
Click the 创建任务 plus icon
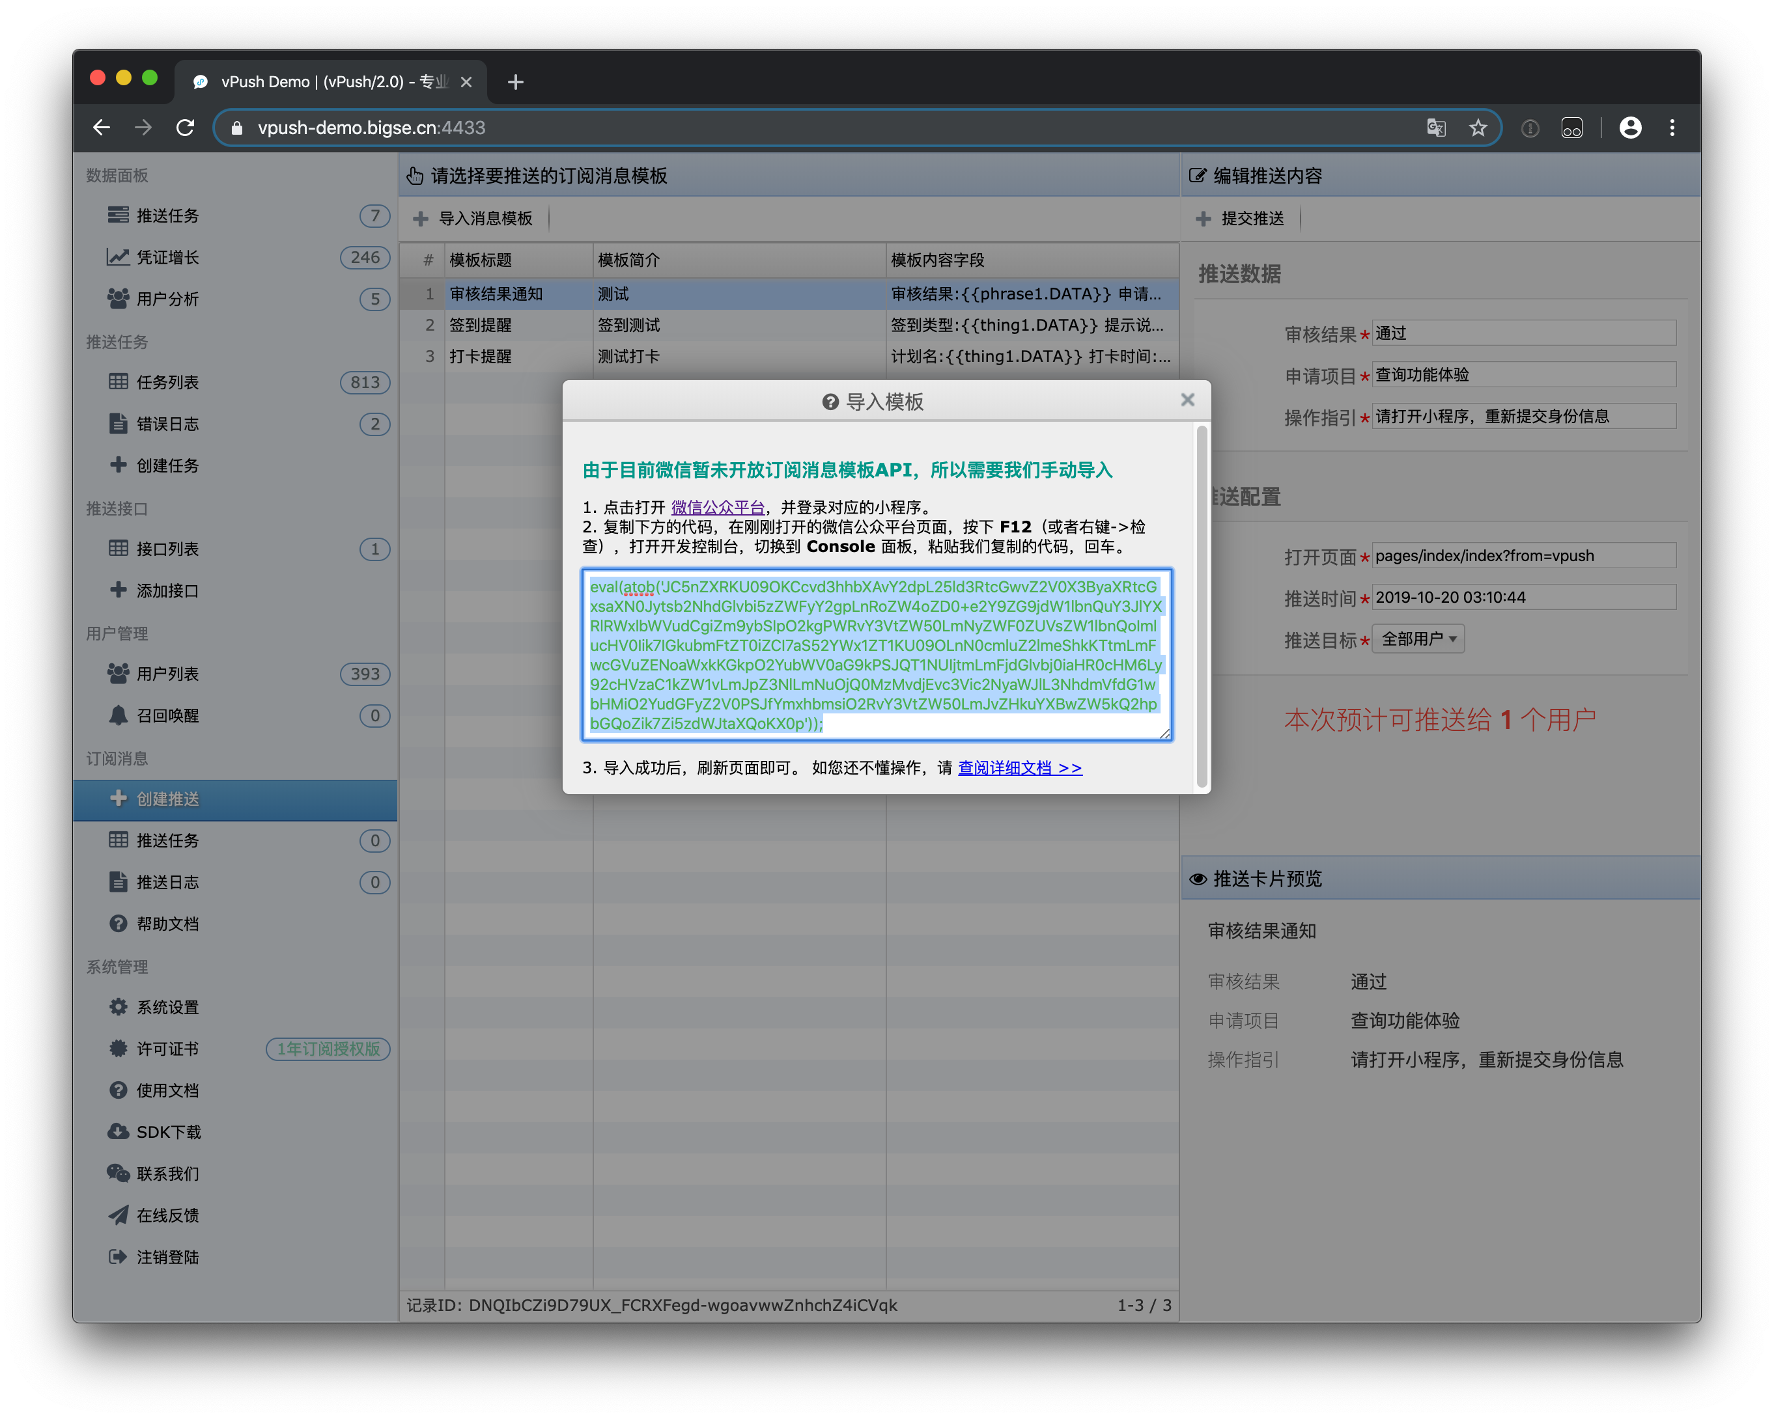(119, 465)
